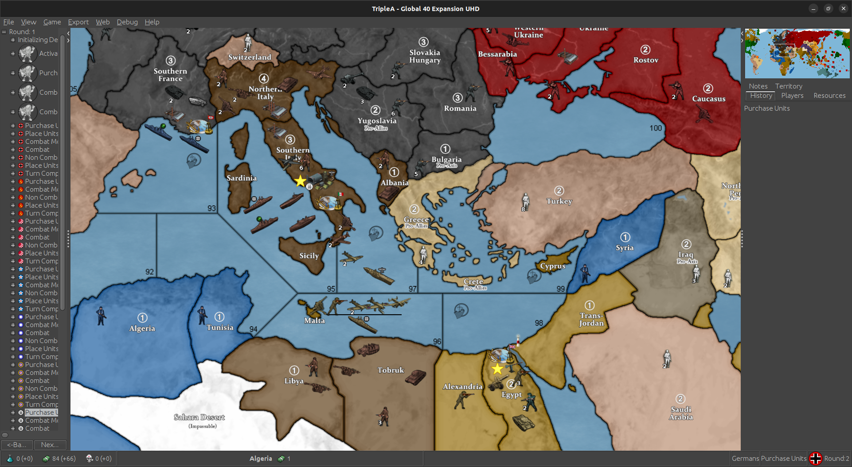Select the infantry unit in Greece
Viewport: 852px width, 467px height.
pos(423,255)
